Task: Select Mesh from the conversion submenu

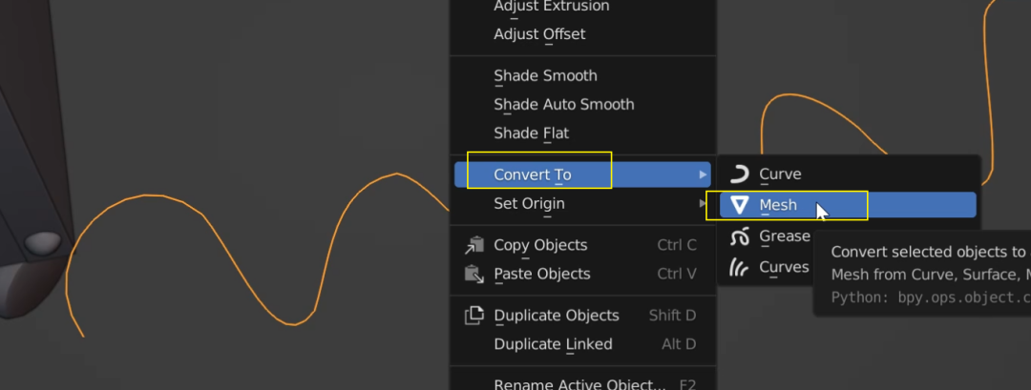Action: click(848, 205)
